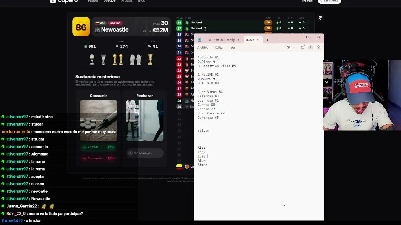Place cursor on 'Juan Virus 84' line

click(x=210, y=92)
